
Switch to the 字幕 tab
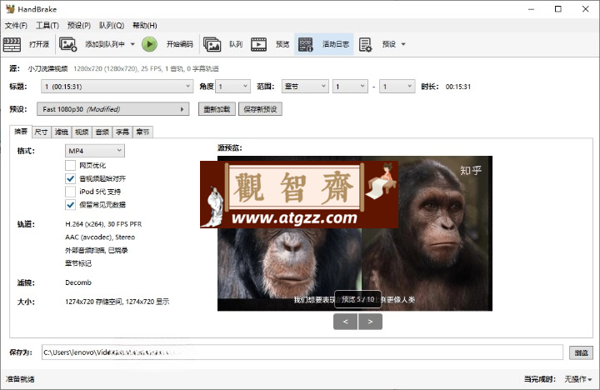tap(122, 132)
